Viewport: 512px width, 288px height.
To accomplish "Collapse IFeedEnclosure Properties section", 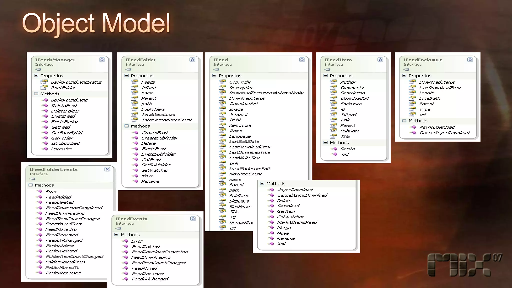I will coord(404,76).
